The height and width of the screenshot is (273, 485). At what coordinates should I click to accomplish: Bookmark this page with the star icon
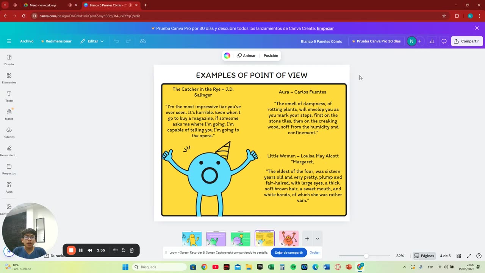click(444, 16)
